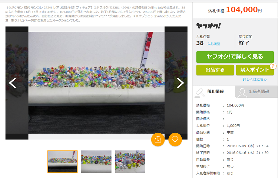Click the 購入ポイント button
Screen dimensions: 278x178
coord(255,70)
